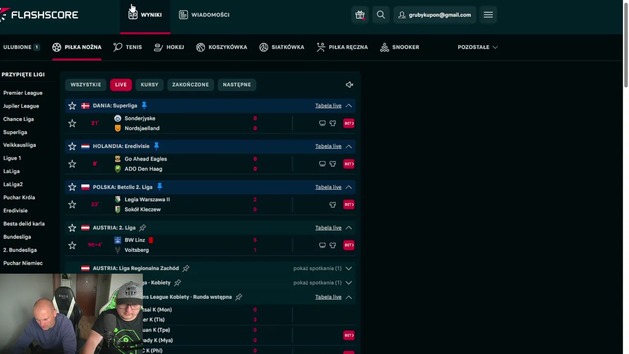Open TV broadcast icon for Go Ahead Eagles match
This screenshot has width=629, height=354.
pos(322,164)
